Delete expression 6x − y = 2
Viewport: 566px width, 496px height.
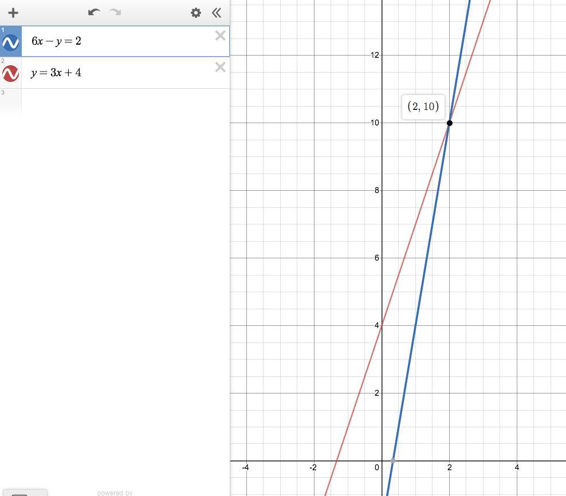[x=220, y=36]
